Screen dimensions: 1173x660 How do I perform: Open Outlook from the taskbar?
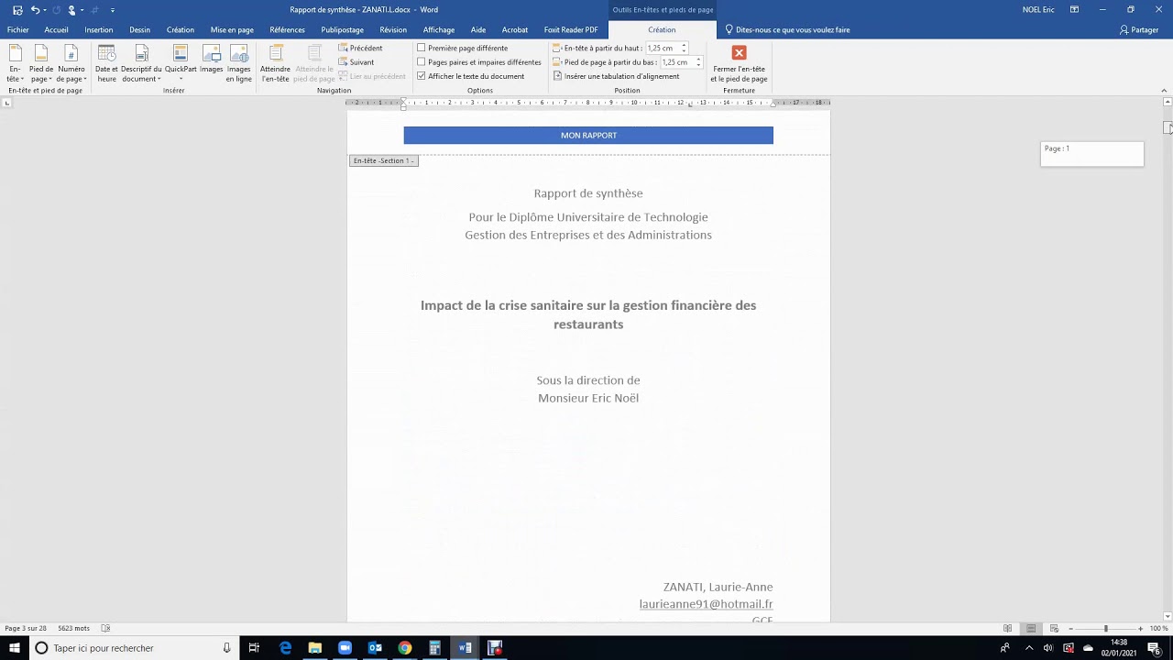tap(375, 648)
